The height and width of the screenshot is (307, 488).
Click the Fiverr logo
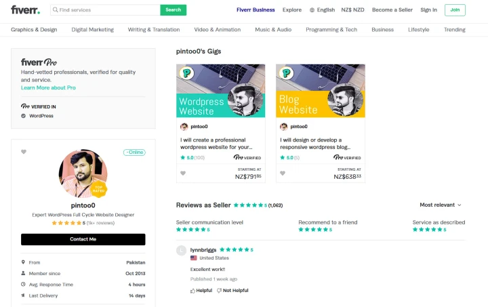(26, 10)
